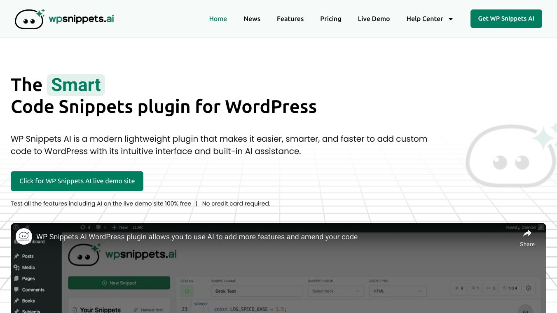This screenshot has height=313, width=557.
Task: Open the Select hook dropdown
Action: coord(335,291)
